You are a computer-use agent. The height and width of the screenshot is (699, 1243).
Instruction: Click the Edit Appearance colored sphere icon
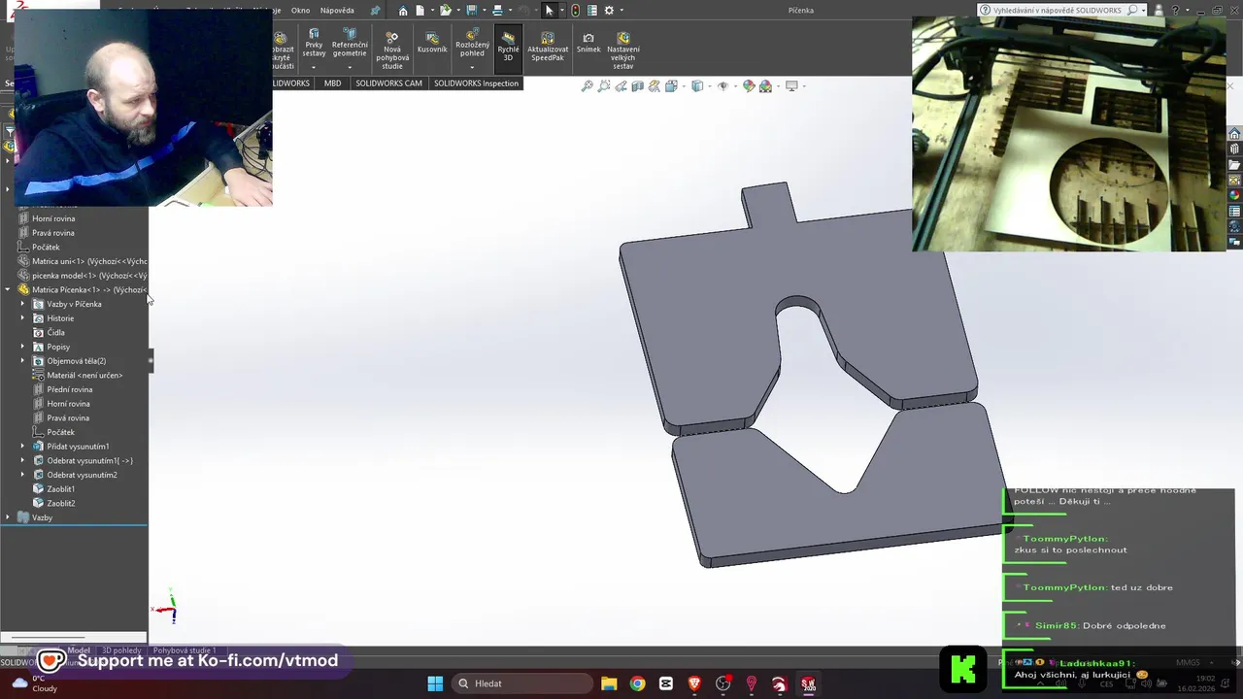tap(749, 86)
